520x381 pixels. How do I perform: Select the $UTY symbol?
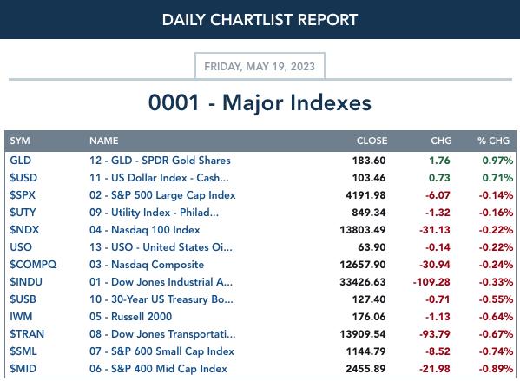(x=23, y=213)
